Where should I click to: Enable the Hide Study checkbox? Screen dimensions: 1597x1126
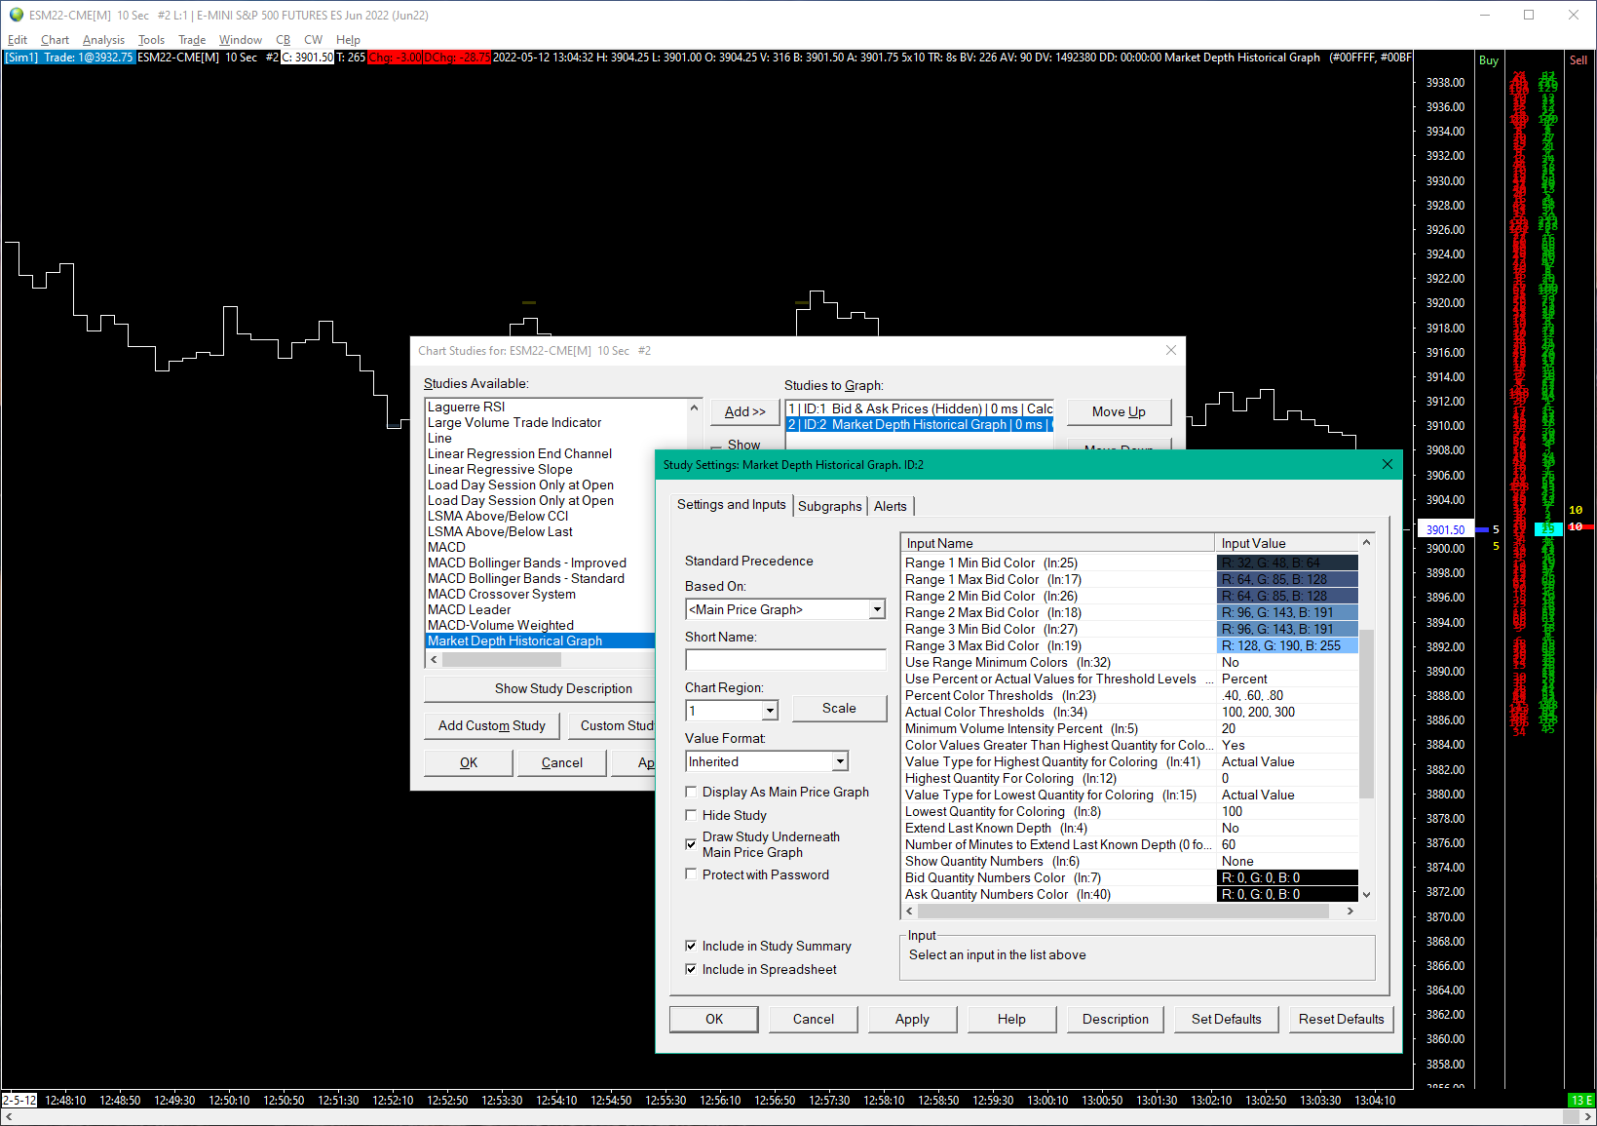pos(691,815)
